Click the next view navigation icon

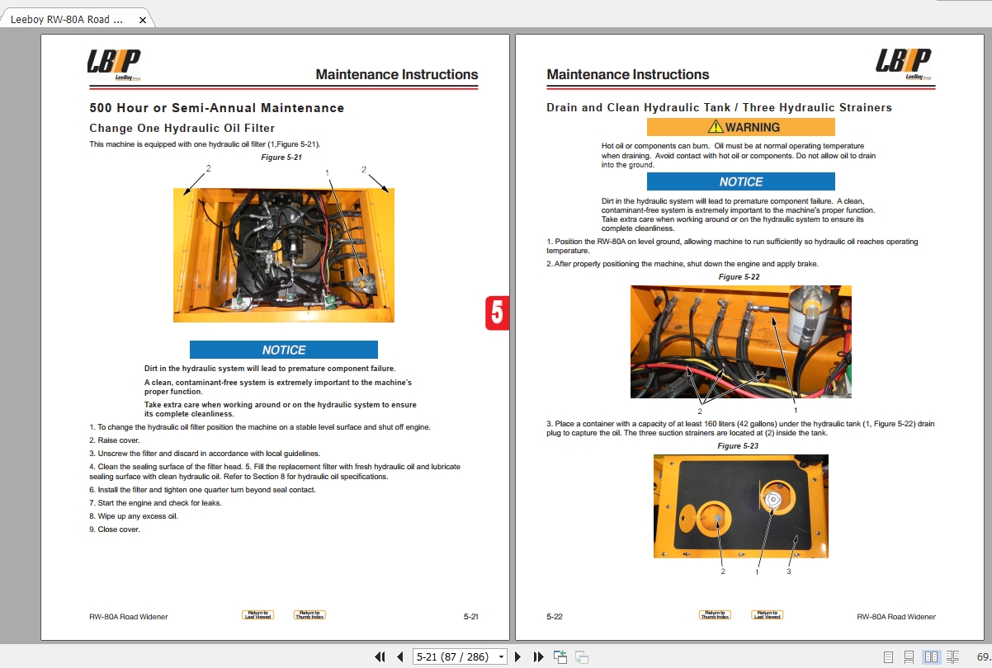tap(582, 657)
